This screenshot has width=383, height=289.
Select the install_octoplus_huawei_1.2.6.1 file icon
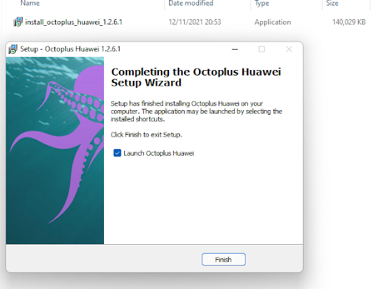click(18, 22)
